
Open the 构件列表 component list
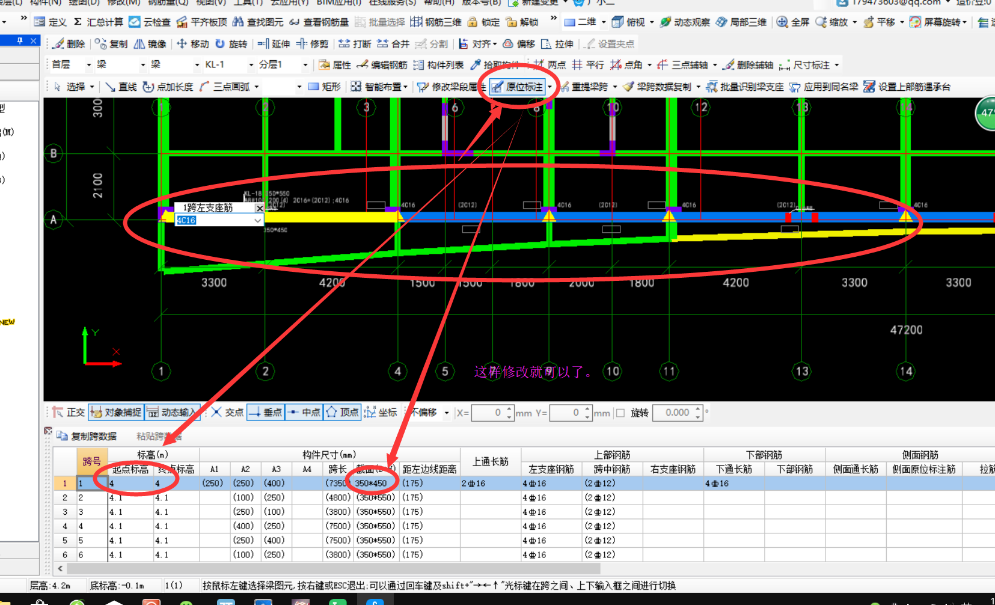pos(438,65)
